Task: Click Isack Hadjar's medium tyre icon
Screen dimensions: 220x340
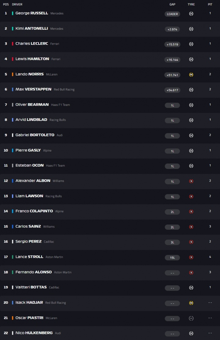Action: pyautogui.click(x=191, y=303)
